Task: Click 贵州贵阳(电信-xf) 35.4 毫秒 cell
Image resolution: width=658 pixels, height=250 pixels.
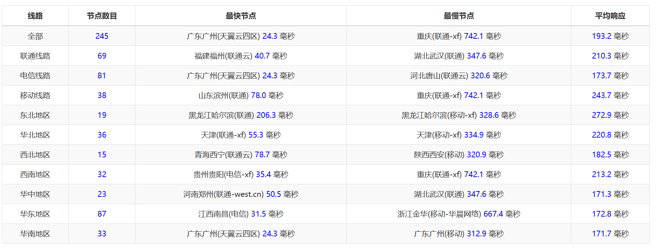Action: (x=241, y=174)
